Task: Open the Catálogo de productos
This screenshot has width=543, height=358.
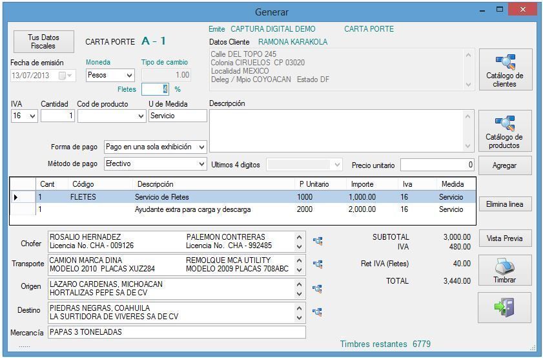Action: coord(505,131)
